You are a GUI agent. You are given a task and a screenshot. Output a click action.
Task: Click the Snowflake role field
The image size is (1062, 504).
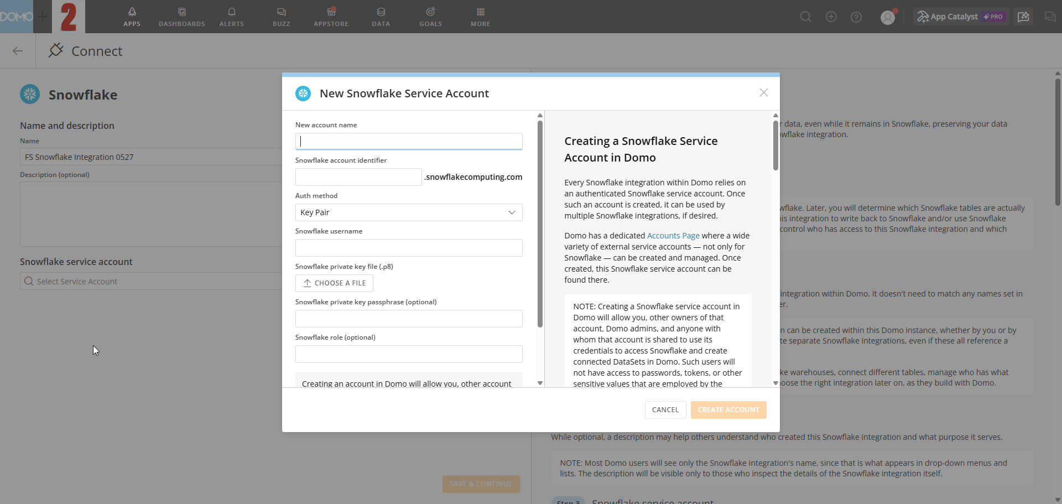tap(409, 354)
